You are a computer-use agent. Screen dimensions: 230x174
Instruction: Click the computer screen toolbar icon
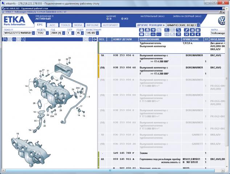tap(167, 30)
